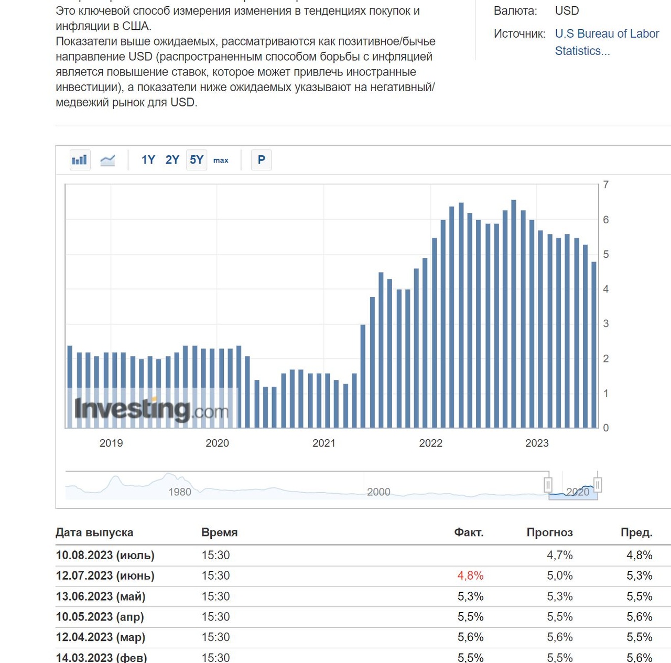Select the 1Y time range
The height and width of the screenshot is (663, 671).
point(148,160)
